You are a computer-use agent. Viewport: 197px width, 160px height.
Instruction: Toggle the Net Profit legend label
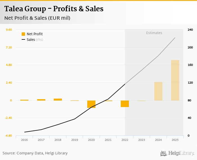coord(35,34)
